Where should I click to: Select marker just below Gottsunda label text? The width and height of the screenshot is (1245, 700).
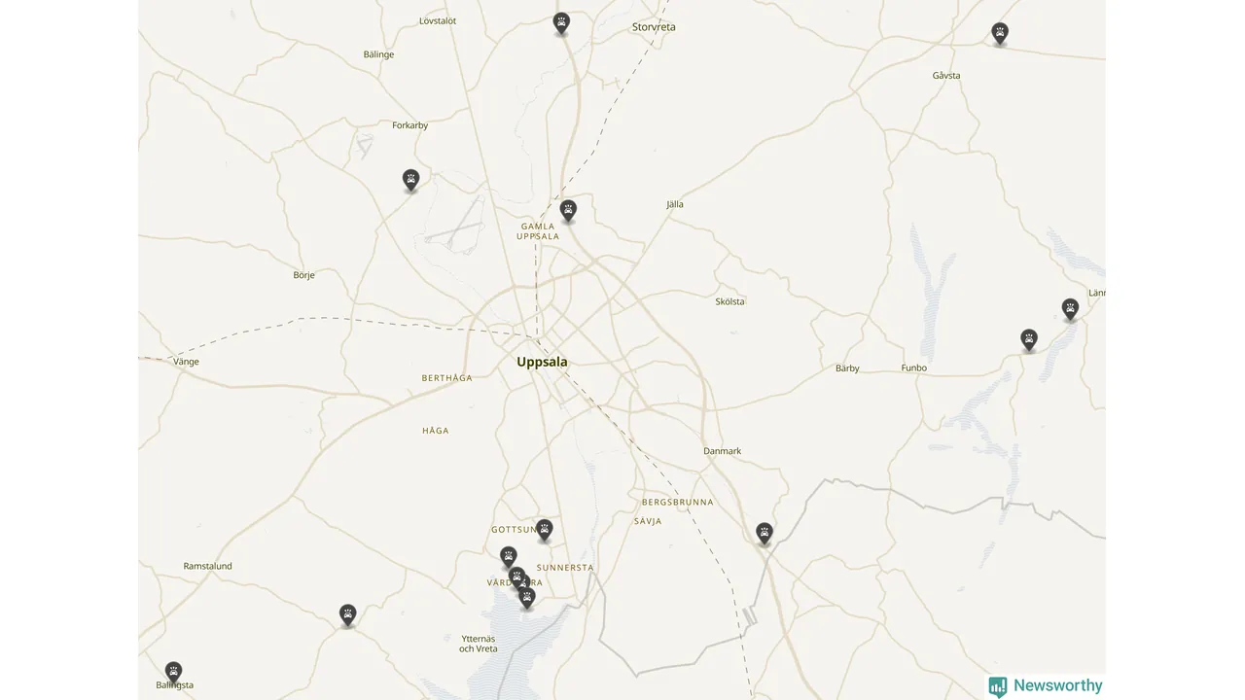coord(509,557)
